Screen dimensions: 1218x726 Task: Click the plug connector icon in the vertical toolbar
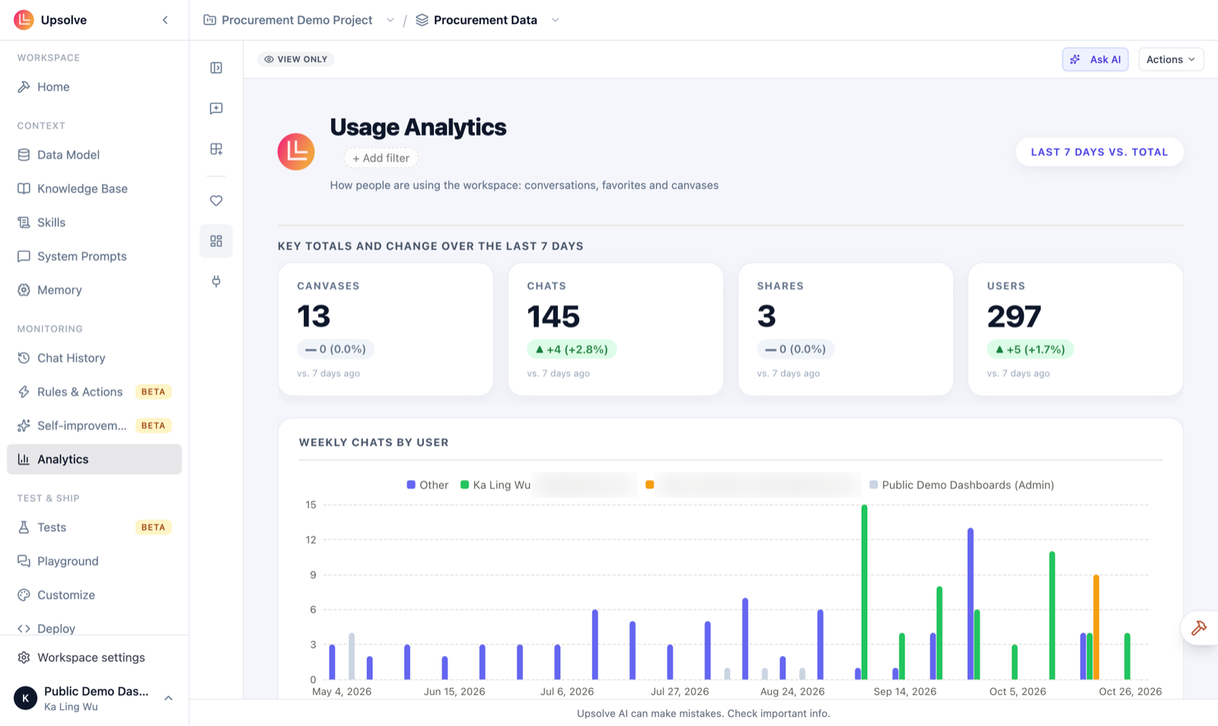[216, 282]
